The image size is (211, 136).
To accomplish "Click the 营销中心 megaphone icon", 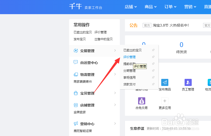I will point(76,124).
